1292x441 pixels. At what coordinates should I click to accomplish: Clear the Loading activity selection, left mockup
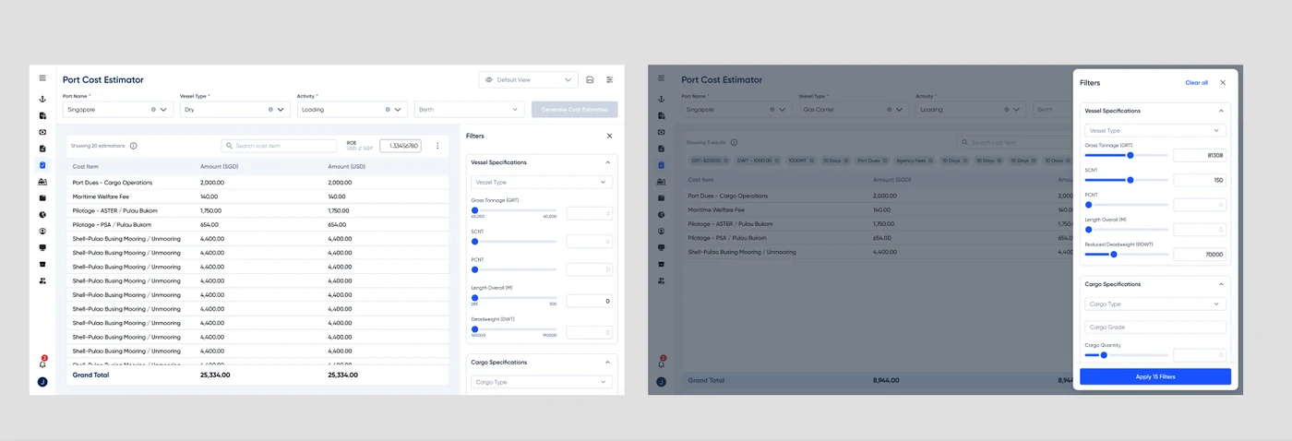tap(388, 110)
